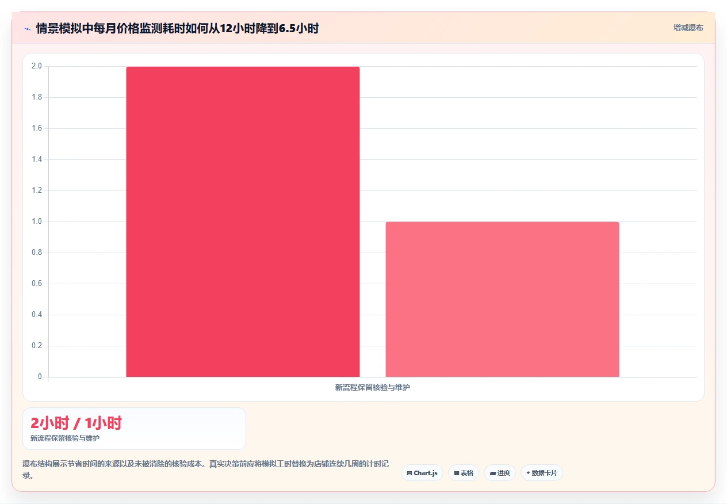Select the Chart.js tag chip
This screenshot has width=727, height=504.
click(422, 473)
